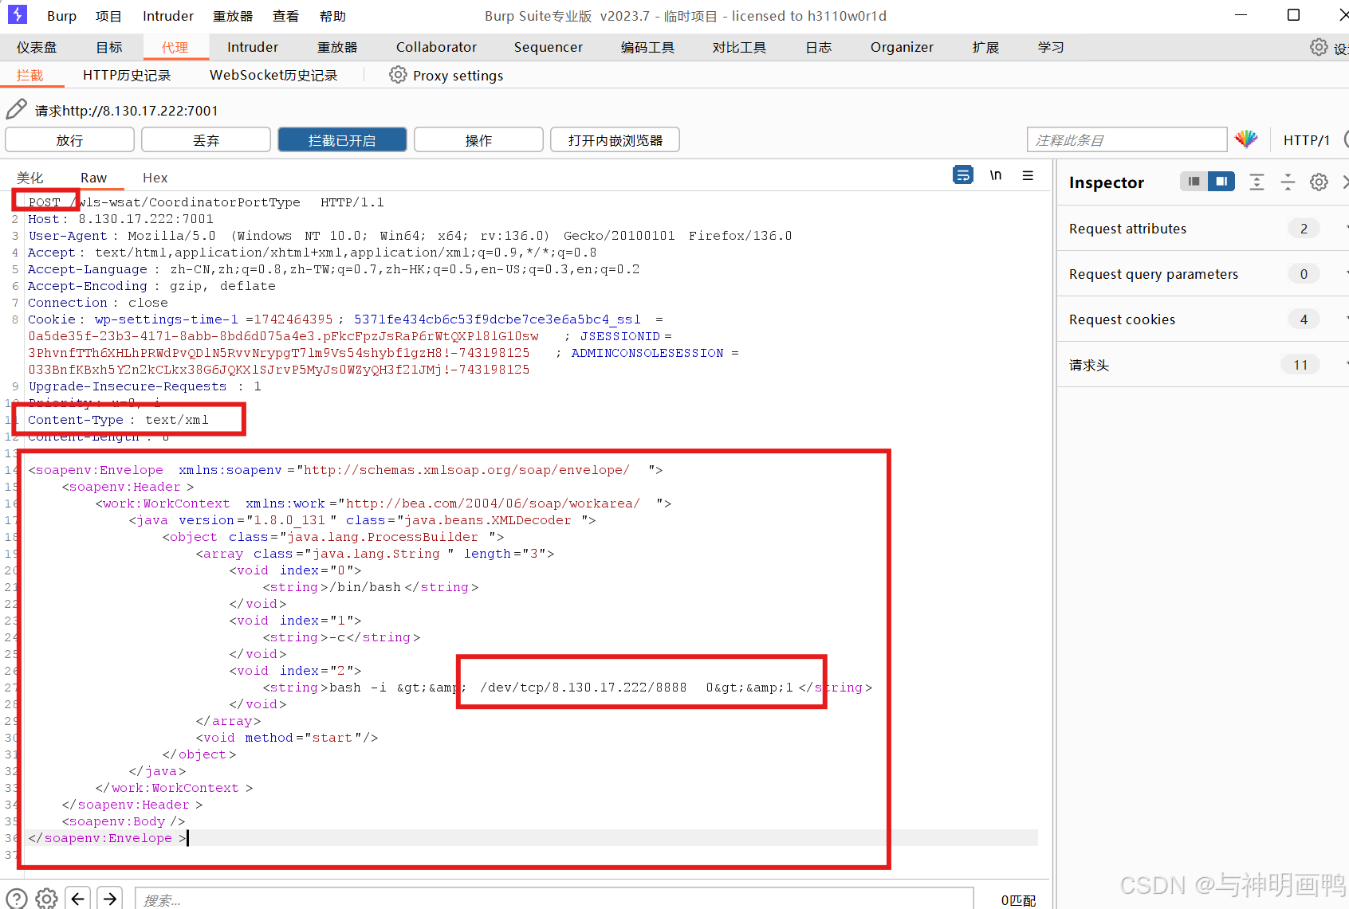Expand Request cookies section
Viewport: 1349px width, 909px height.
(1203, 319)
